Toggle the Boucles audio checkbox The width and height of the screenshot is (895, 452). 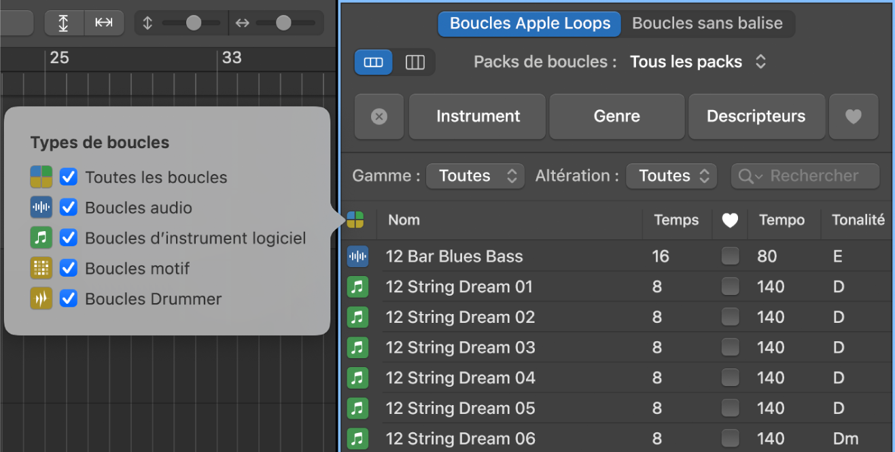coord(68,207)
